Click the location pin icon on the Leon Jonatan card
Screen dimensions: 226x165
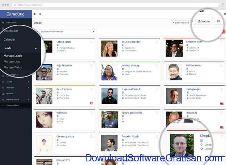point(57,48)
